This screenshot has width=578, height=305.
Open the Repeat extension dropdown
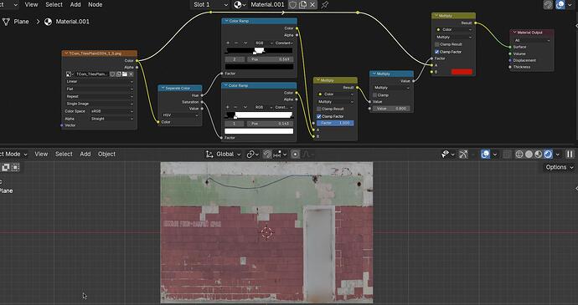pyautogui.click(x=99, y=96)
